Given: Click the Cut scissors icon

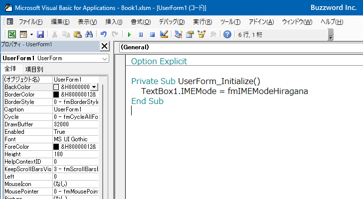Looking at the screenshot, I should 55,34.
